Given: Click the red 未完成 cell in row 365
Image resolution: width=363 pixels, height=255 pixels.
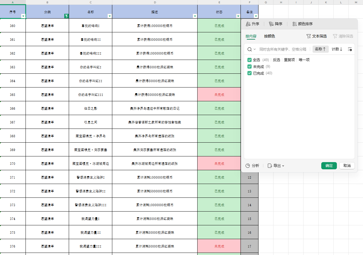Looking at the screenshot, I should coord(219,95).
